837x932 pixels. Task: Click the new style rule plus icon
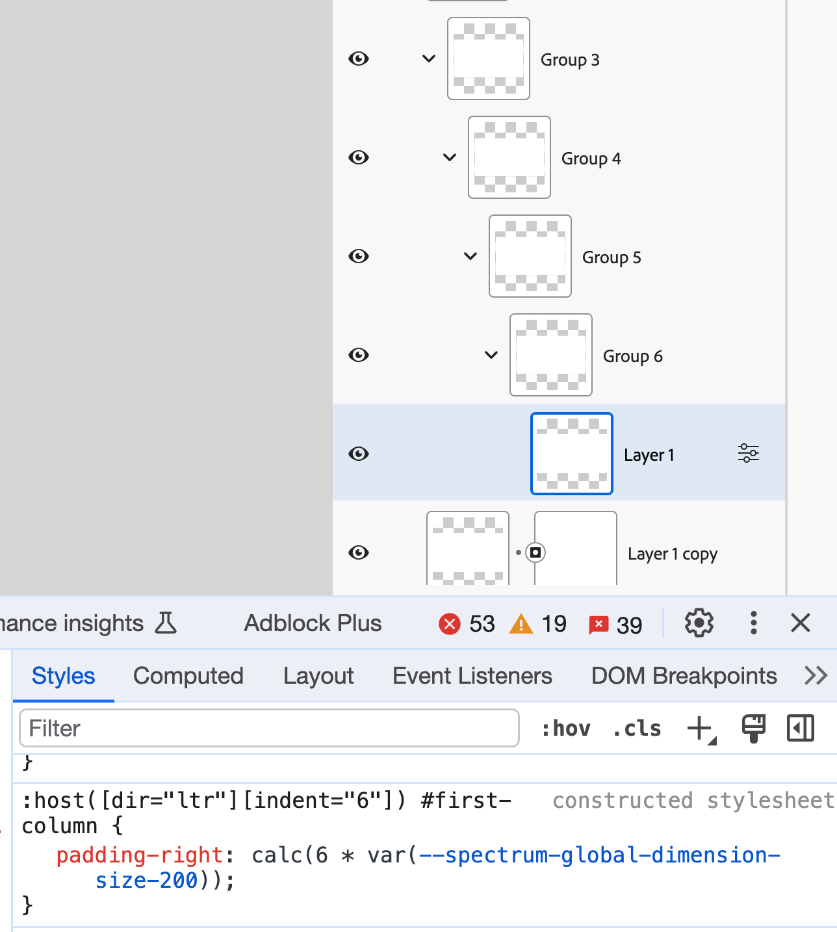701,729
